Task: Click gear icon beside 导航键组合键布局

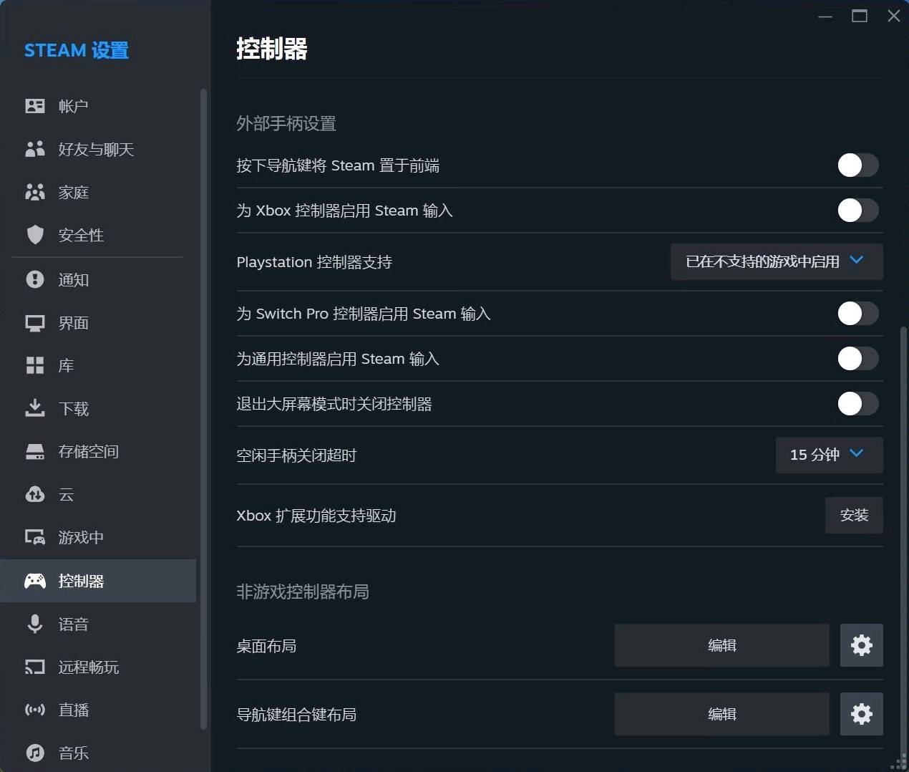Action: coord(861,714)
